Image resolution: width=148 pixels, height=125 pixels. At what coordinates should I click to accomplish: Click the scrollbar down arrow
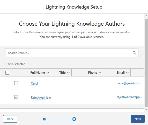146,110
